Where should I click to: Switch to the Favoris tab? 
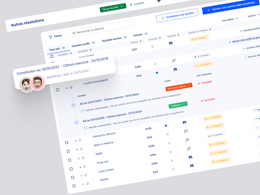coord(140,34)
